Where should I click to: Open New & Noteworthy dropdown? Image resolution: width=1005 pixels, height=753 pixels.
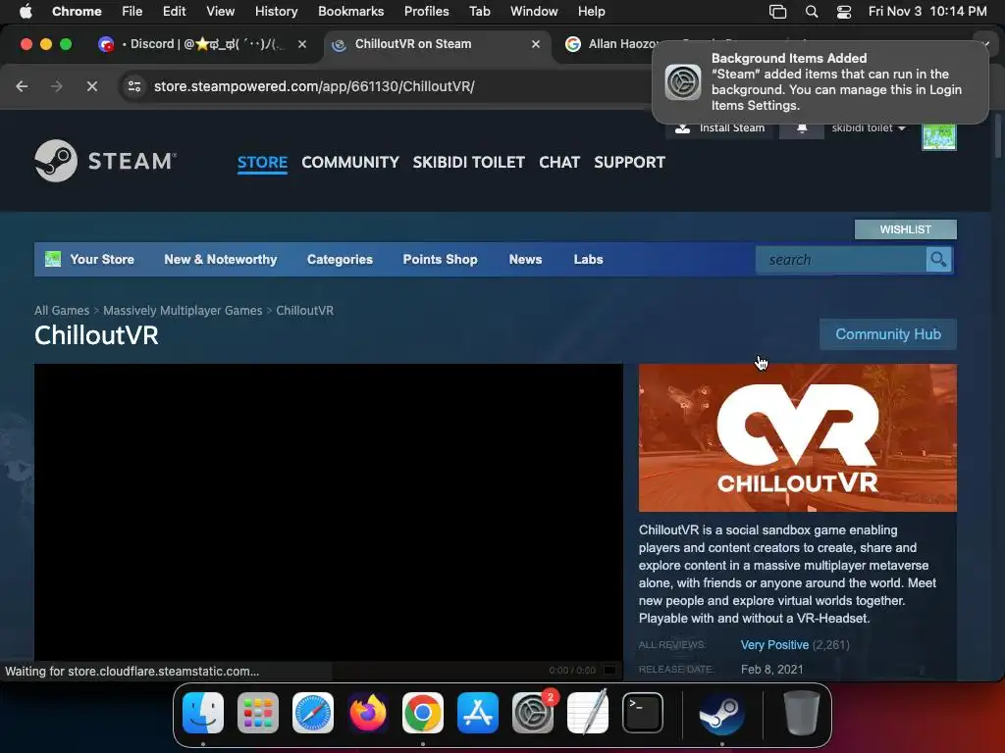[221, 259]
